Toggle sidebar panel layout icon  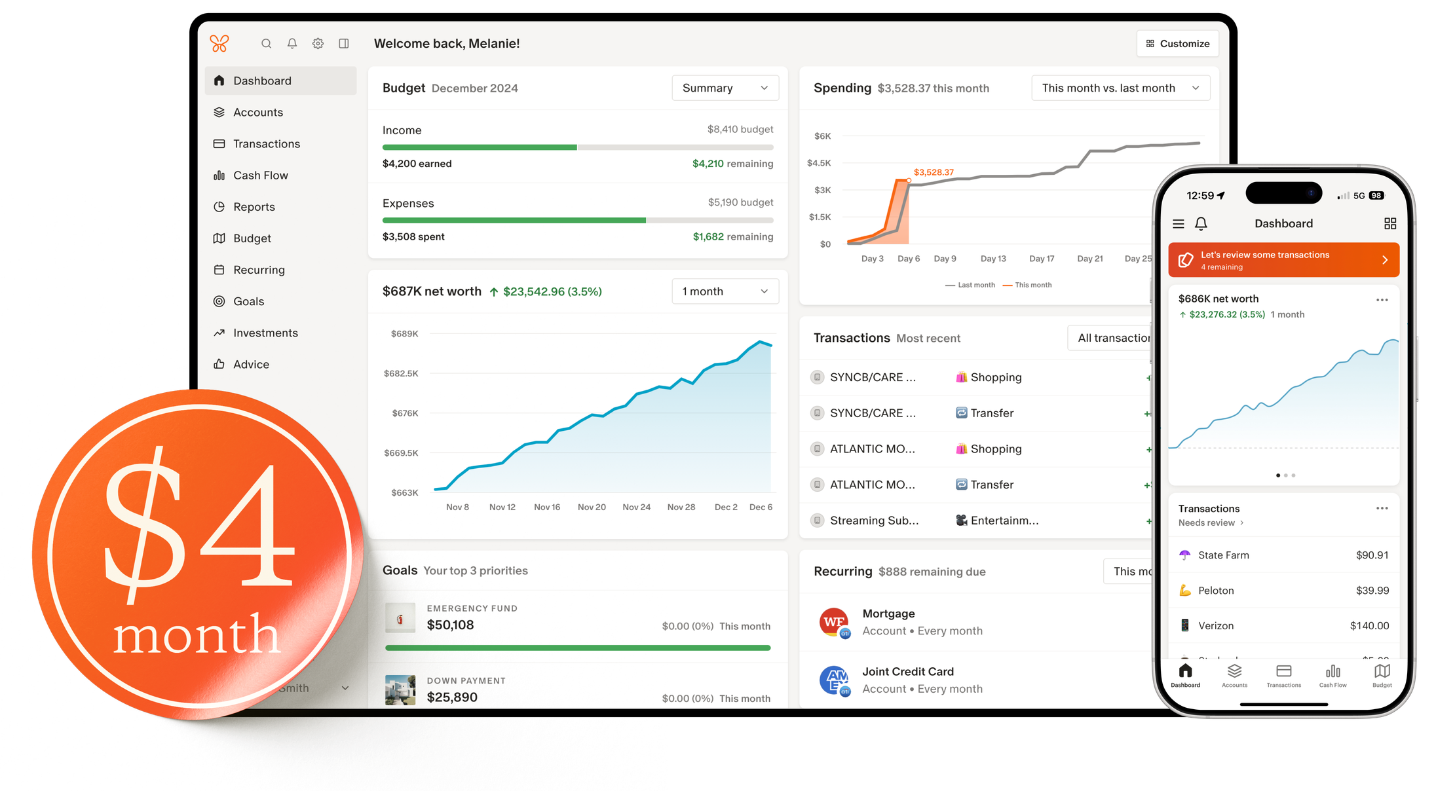coord(343,44)
